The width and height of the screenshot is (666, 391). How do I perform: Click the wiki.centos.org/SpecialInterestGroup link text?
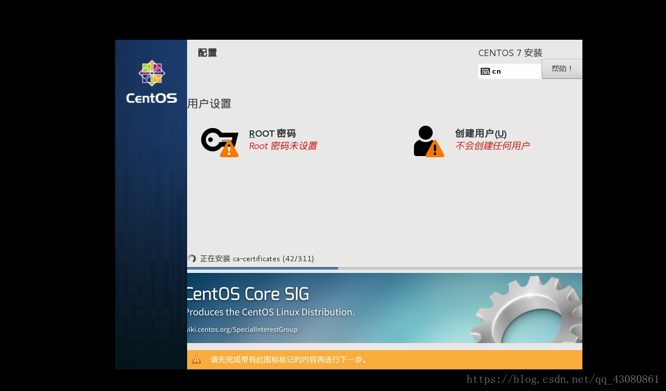pyautogui.click(x=242, y=330)
